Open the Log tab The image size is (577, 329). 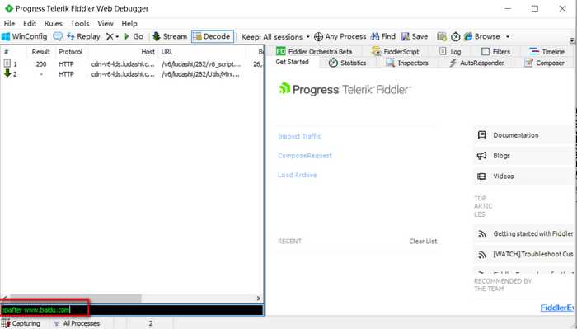[450, 51]
